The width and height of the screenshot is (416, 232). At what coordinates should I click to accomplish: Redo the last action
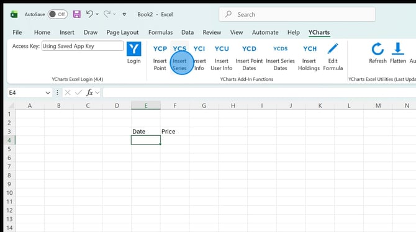[x=107, y=14]
